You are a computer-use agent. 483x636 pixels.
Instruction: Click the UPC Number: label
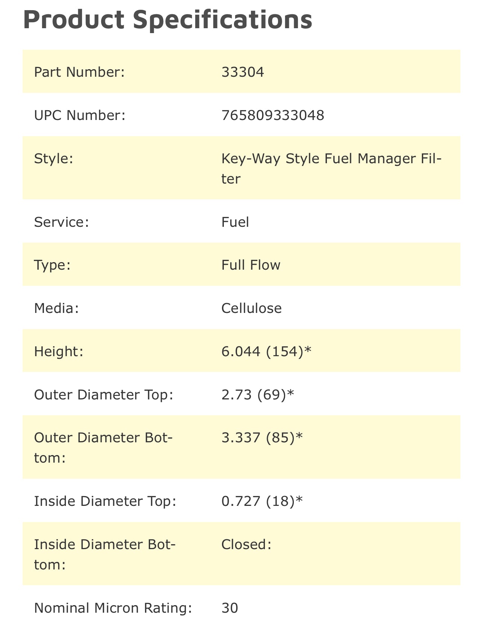click(79, 115)
